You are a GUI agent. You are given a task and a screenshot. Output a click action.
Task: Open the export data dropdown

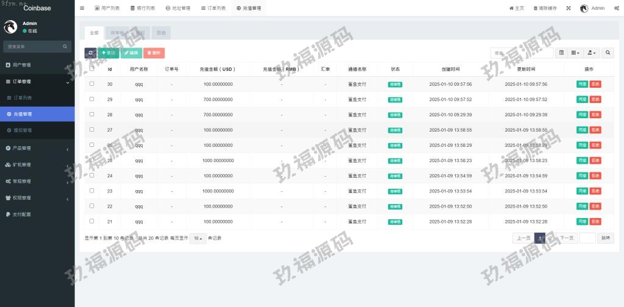point(592,53)
